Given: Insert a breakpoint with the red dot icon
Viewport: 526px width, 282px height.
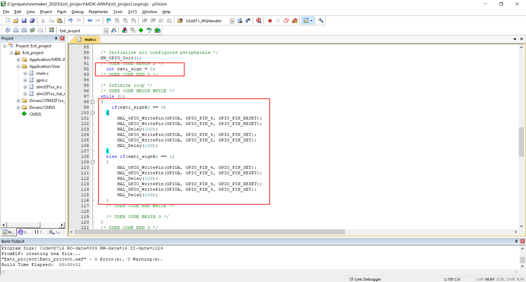Looking at the screenshot, I should 270,21.
